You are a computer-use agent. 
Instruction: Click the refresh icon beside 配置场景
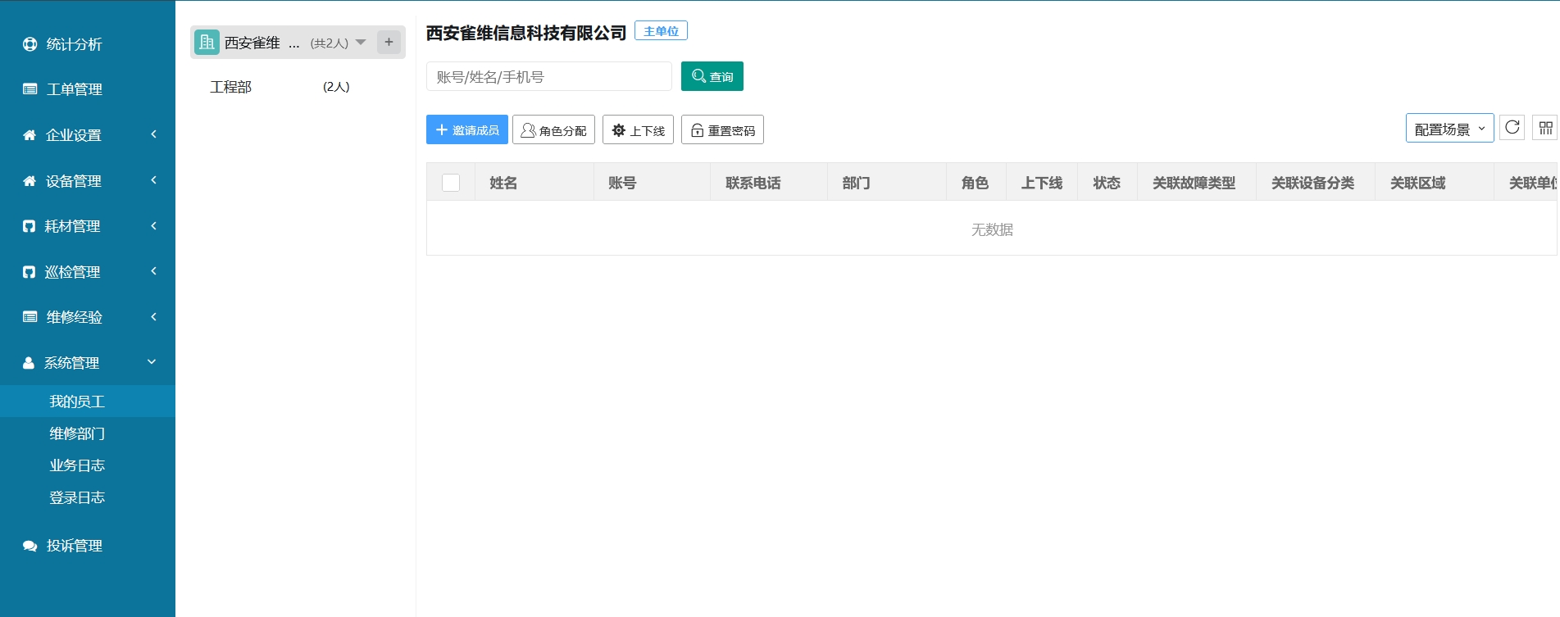pos(1512,128)
